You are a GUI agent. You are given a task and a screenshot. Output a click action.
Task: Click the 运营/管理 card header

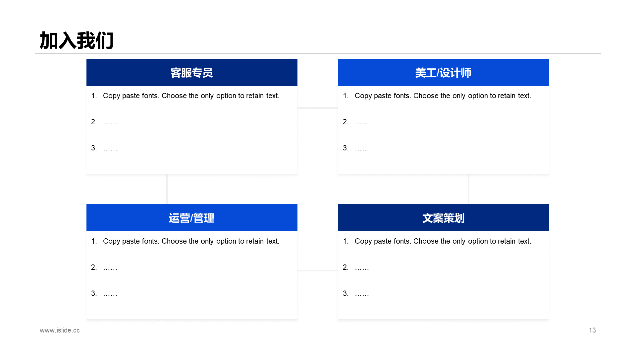[192, 218]
